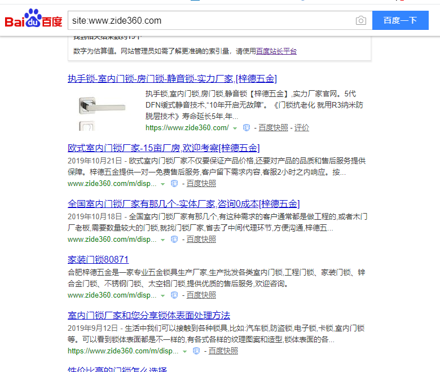Viewport: 440px width, 372px height.
Task: Open 百度快照 for 执手锁 result
Action: 274,128
